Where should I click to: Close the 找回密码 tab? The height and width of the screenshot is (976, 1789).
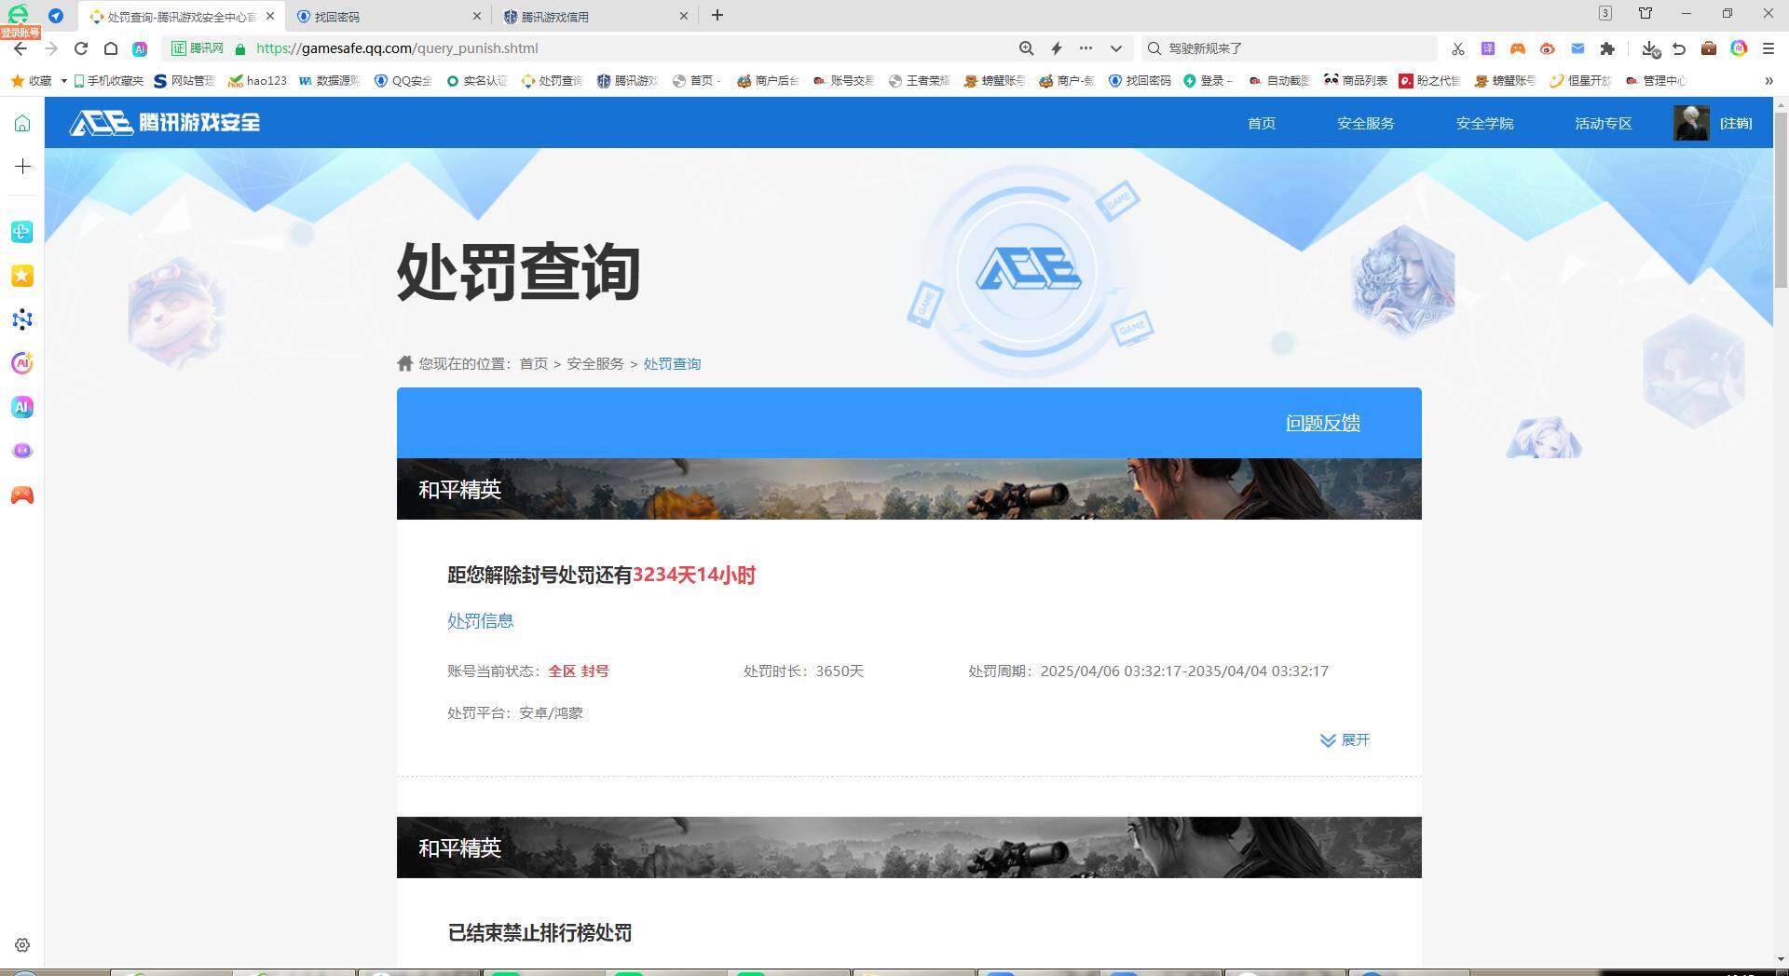tap(477, 16)
